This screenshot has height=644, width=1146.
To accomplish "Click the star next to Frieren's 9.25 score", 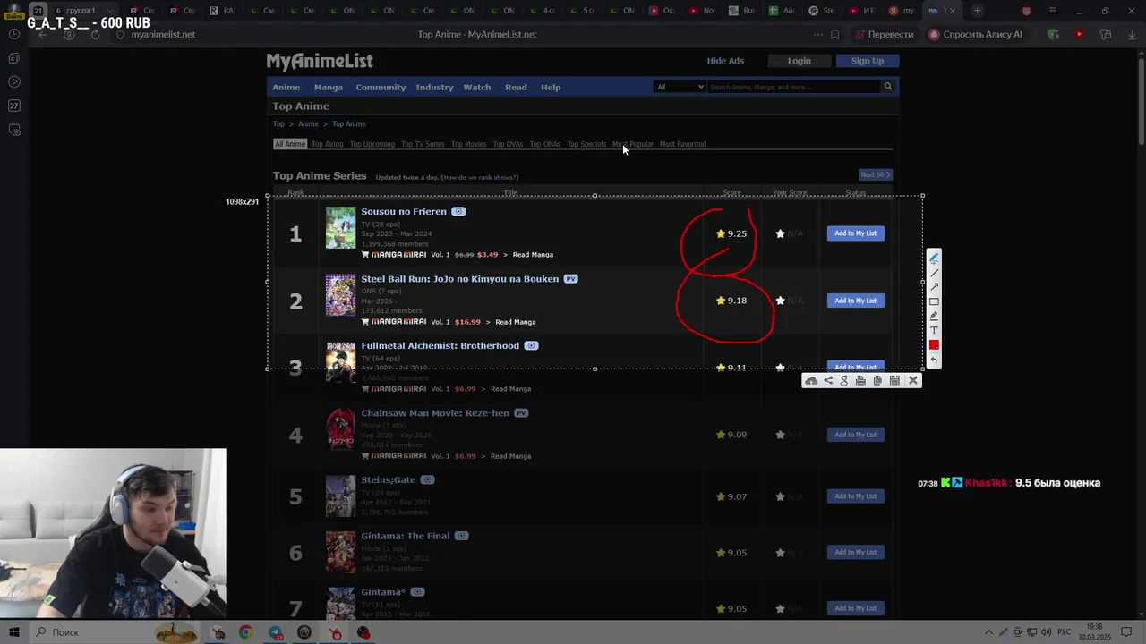I will (x=721, y=233).
